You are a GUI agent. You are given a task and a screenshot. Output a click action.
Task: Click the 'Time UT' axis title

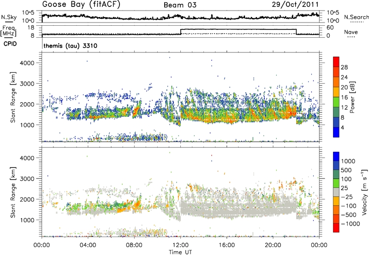coord(180,252)
